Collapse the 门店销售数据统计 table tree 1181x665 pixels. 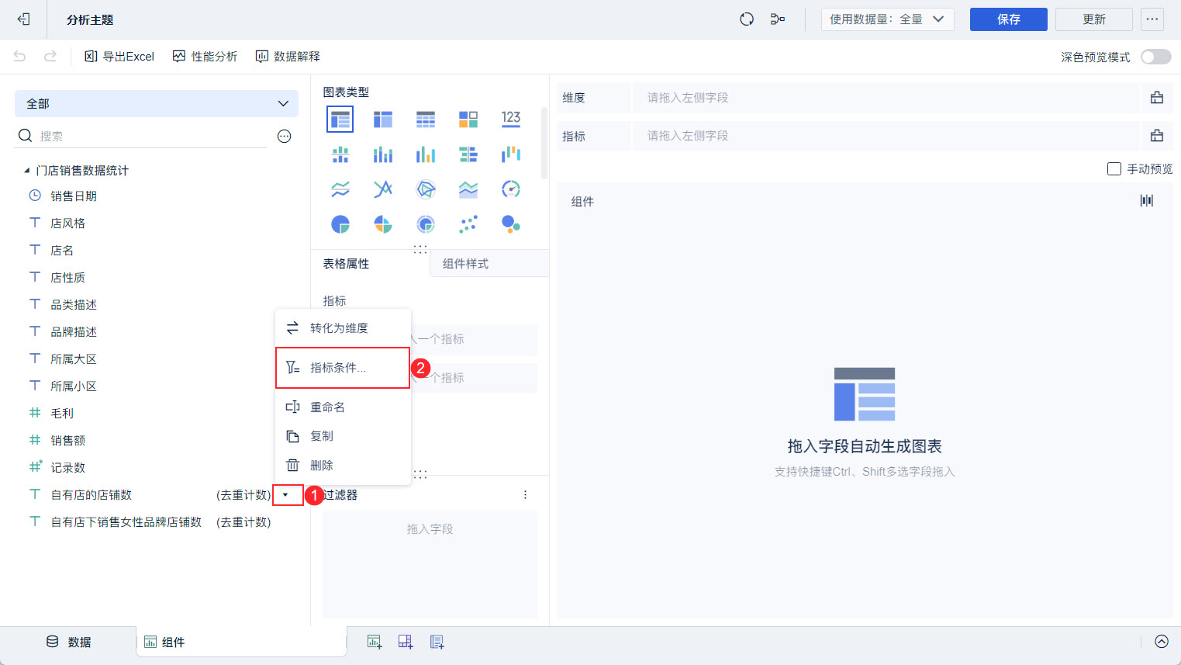[27, 171]
